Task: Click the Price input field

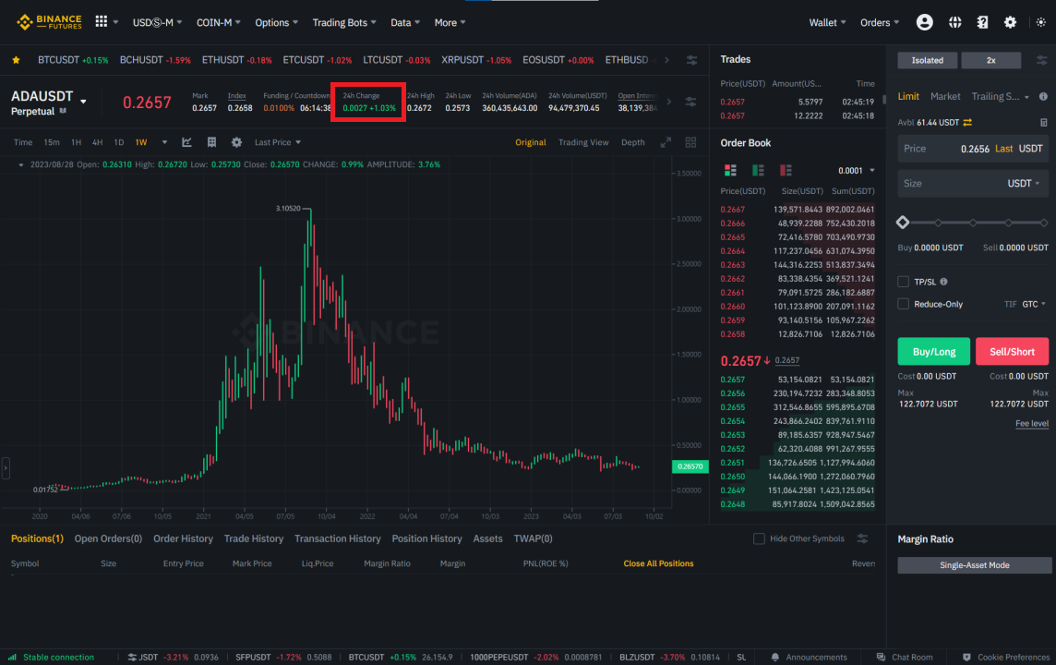Action: (973, 148)
